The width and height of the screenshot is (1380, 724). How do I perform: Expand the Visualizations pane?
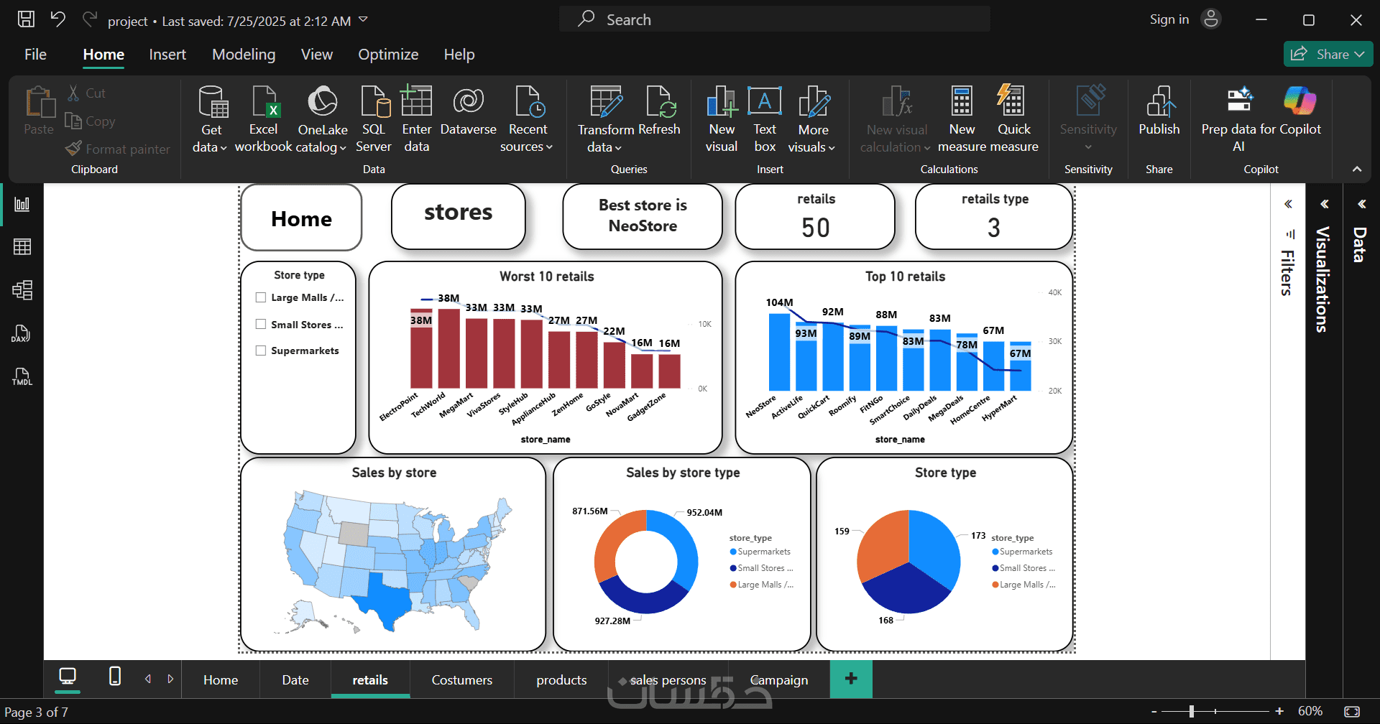pyautogui.click(x=1324, y=204)
